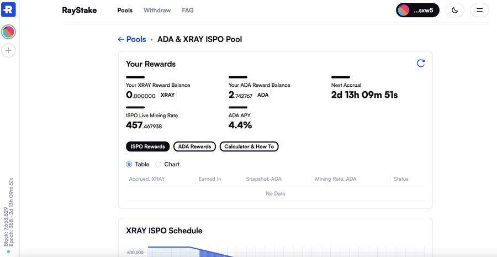The width and height of the screenshot is (497, 257).
Task: Toggle dark mode moon icon
Action: 454,10
